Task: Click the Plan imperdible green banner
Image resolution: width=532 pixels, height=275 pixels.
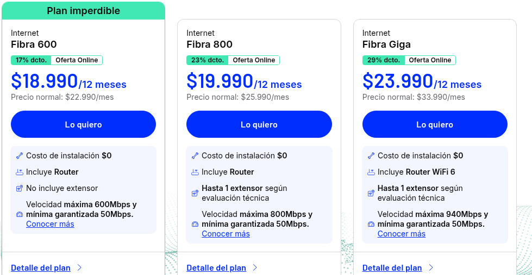Action: point(84,11)
